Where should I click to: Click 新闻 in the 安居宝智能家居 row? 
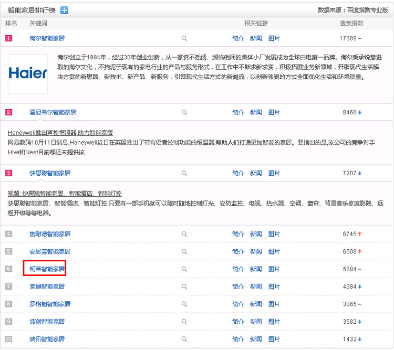[x=256, y=251]
